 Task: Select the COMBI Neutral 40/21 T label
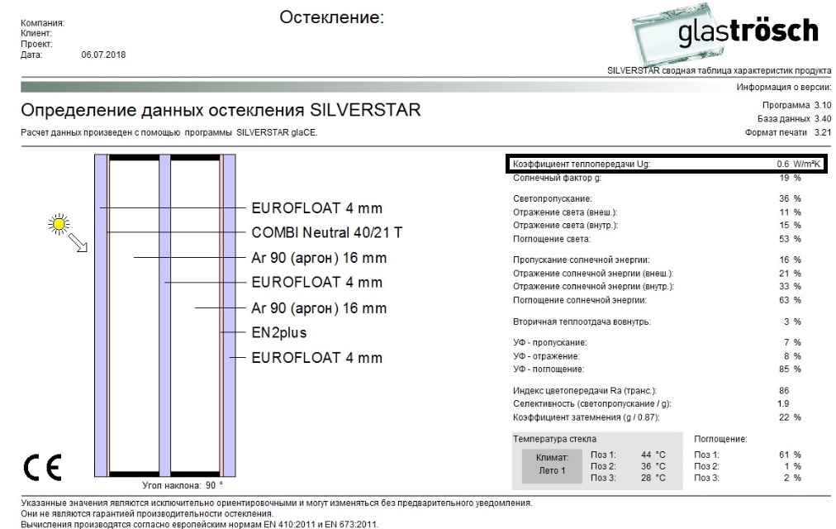click(x=326, y=232)
